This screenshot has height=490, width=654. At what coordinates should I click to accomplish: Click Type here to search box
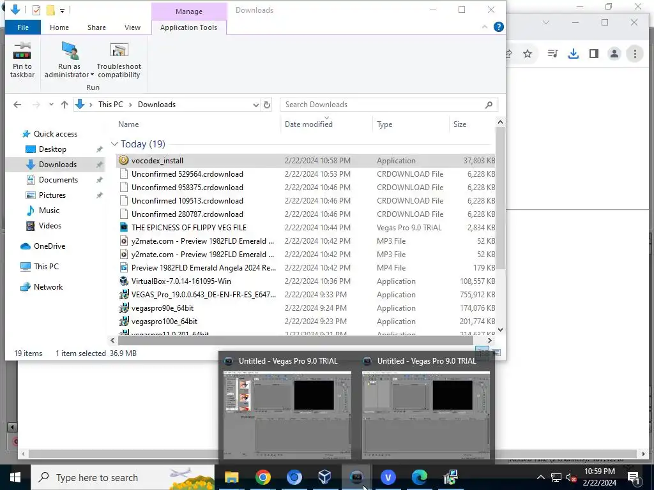tap(123, 477)
